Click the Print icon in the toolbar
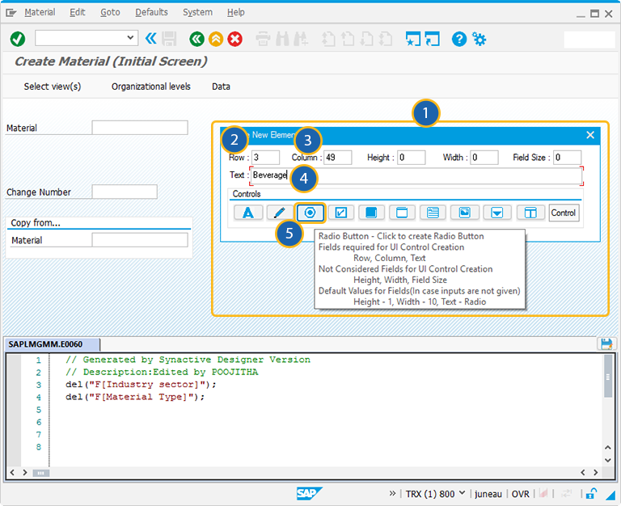621x506 pixels. click(263, 39)
